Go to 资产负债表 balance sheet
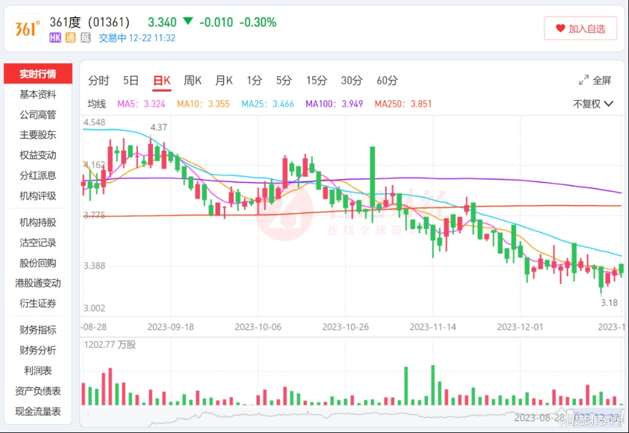629x433 pixels. coord(38,391)
